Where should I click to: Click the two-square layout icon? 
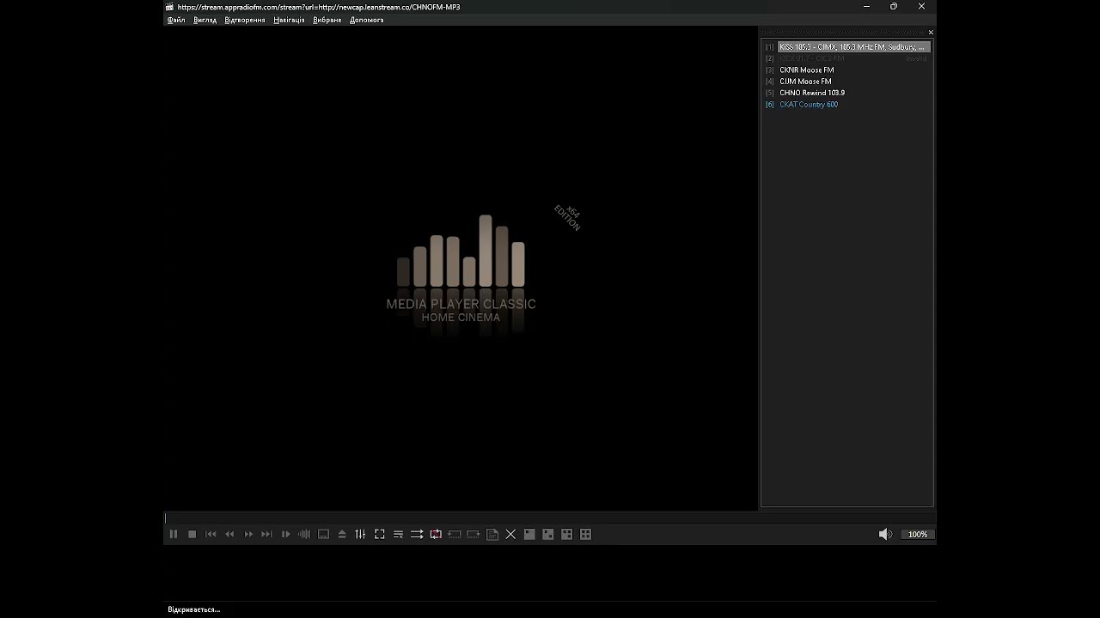coord(548,534)
